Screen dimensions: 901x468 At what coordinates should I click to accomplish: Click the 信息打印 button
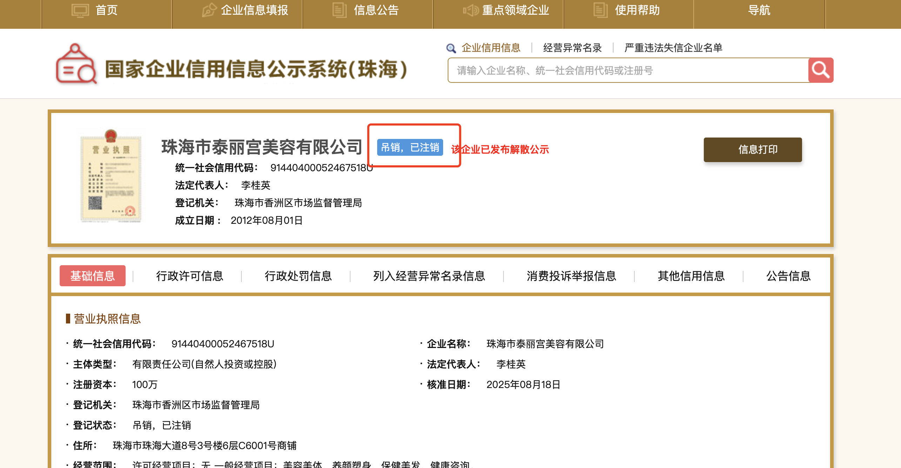coord(753,149)
